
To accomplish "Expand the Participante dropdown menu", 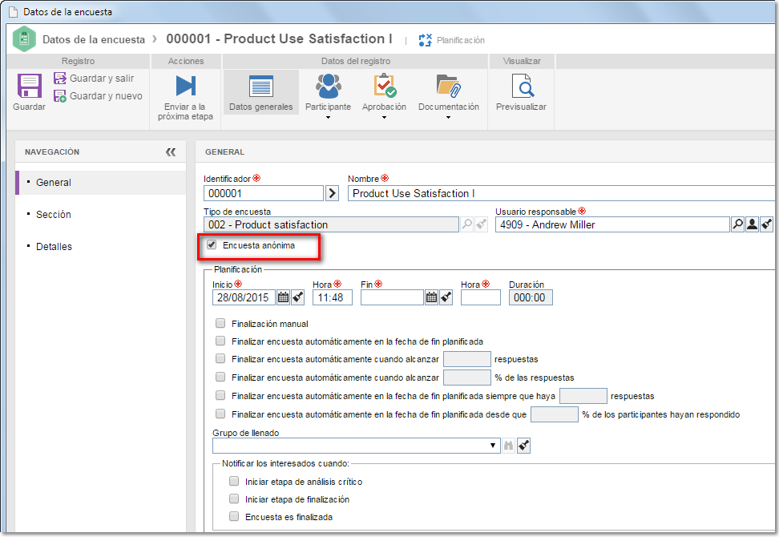I will pos(328,117).
